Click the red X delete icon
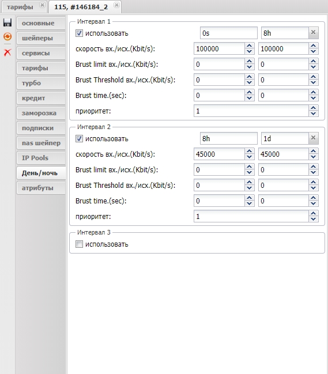 point(7,52)
